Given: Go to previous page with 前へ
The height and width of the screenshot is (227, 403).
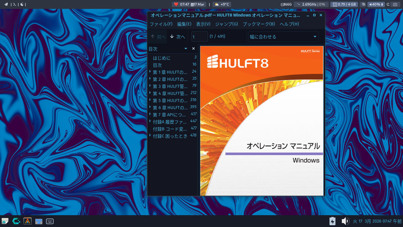Looking at the screenshot, I should 158,37.
